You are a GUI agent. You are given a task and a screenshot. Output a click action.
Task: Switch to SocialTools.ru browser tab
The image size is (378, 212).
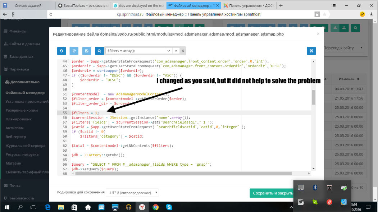point(83,5)
